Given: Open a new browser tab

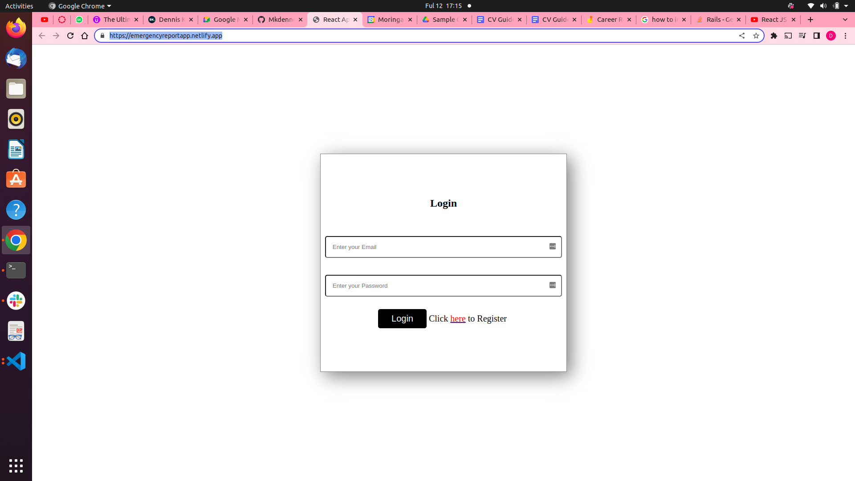Looking at the screenshot, I should pos(810,20).
